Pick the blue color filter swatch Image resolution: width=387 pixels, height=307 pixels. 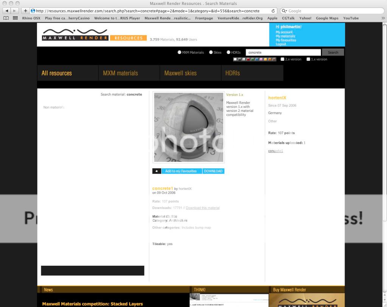(257, 59)
